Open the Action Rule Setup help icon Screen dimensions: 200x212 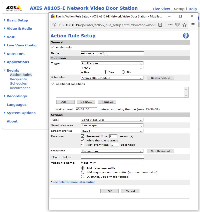186,36
